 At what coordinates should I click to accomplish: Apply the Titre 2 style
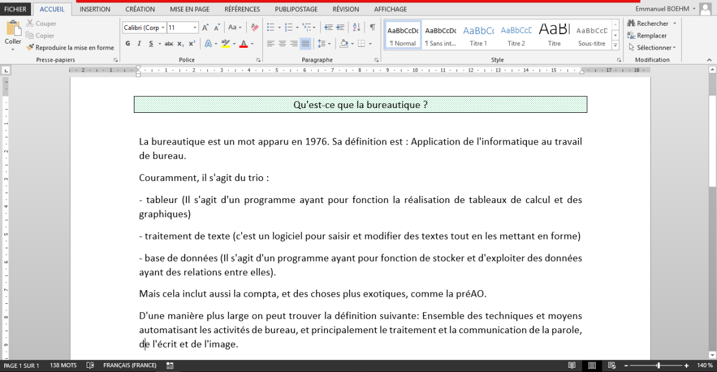click(x=516, y=35)
